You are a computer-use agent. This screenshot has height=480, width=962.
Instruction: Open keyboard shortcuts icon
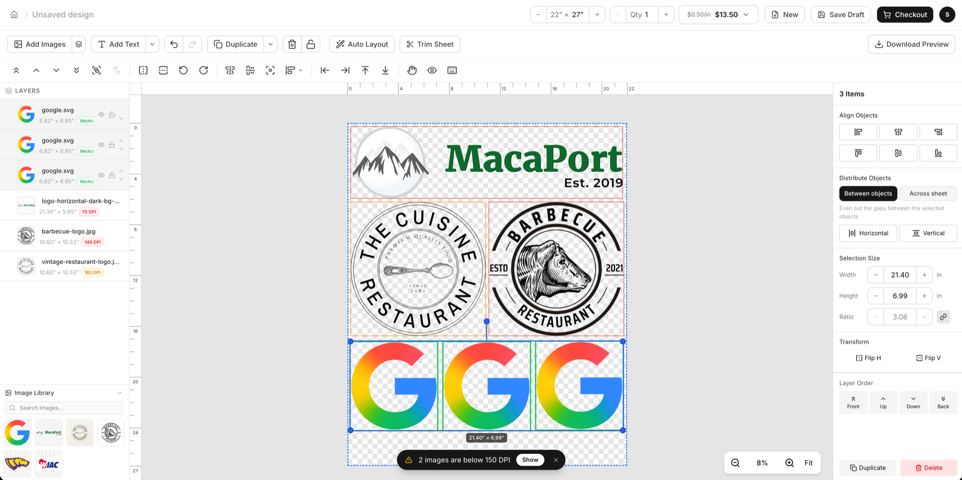tap(452, 70)
